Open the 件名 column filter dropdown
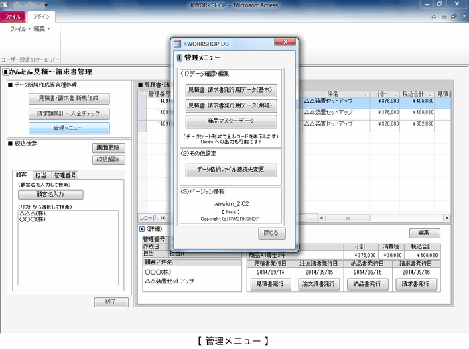The width and height of the screenshot is (469, 349). pos(366,95)
